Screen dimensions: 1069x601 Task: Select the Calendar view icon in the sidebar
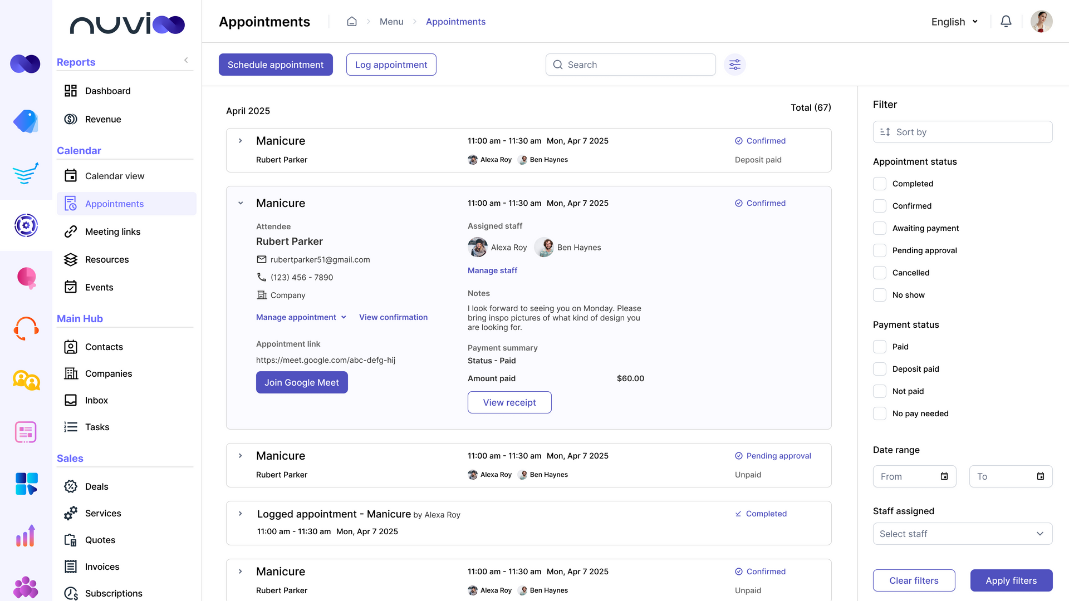click(71, 175)
